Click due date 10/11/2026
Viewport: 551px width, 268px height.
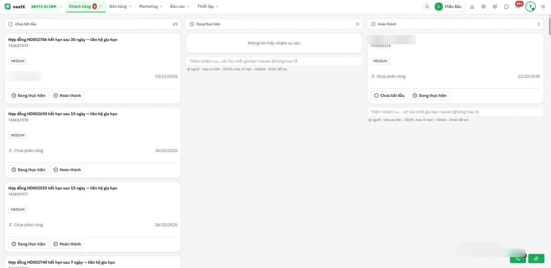click(166, 76)
